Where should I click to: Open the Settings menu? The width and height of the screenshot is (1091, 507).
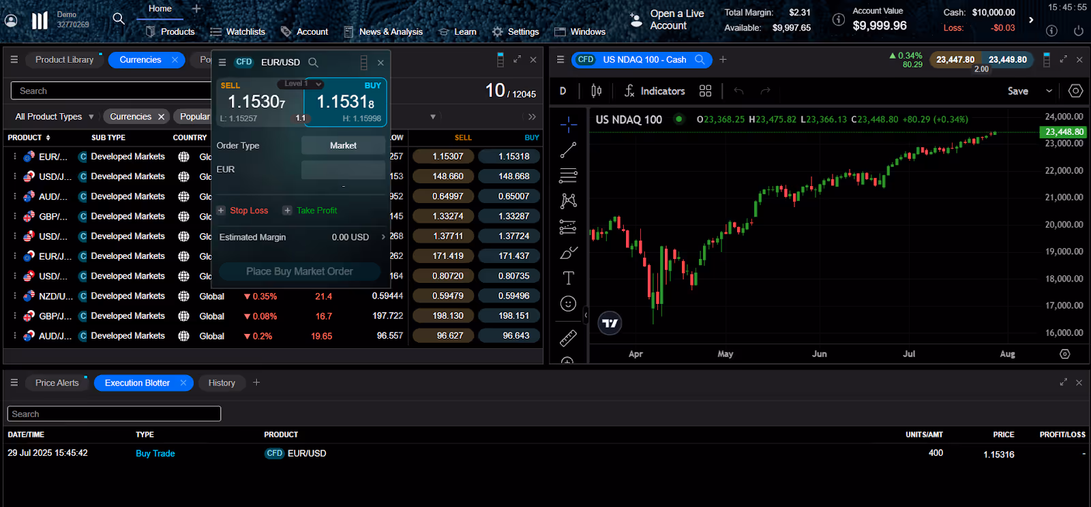(x=515, y=31)
